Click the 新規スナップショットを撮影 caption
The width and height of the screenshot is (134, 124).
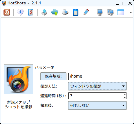click(x=19, y=104)
